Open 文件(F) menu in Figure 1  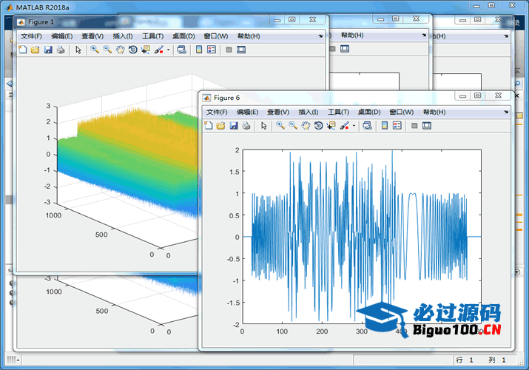31,36
